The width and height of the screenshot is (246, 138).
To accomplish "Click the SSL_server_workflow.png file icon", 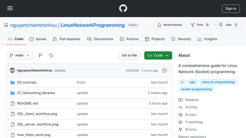I will coord(13,124).
